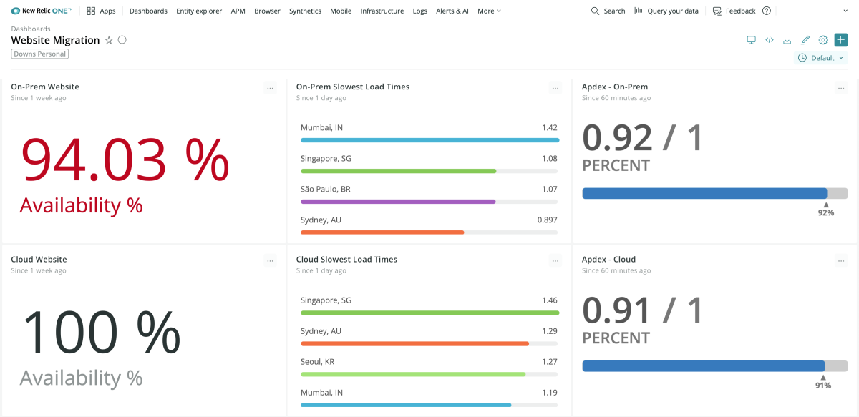Open Alerts & AI

pyautogui.click(x=452, y=11)
